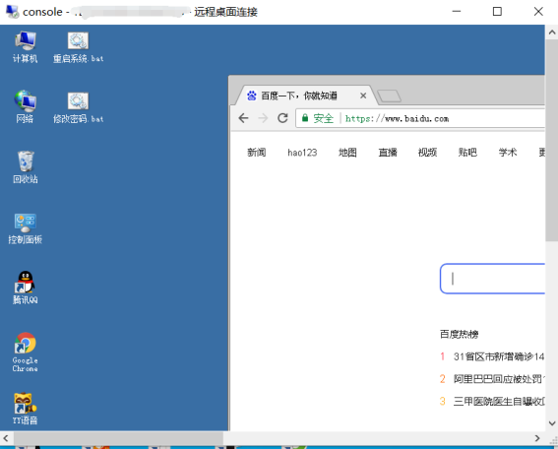Select the 腾讯QQ shortcut icon
The width and height of the screenshot is (558, 449).
25,288
